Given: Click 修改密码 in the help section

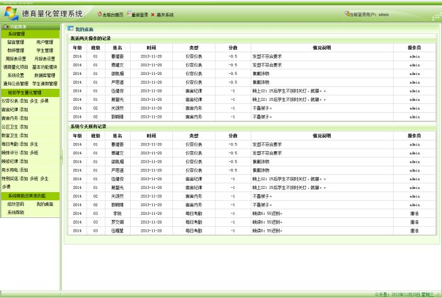Looking at the screenshot, I should click(x=16, y=204).
